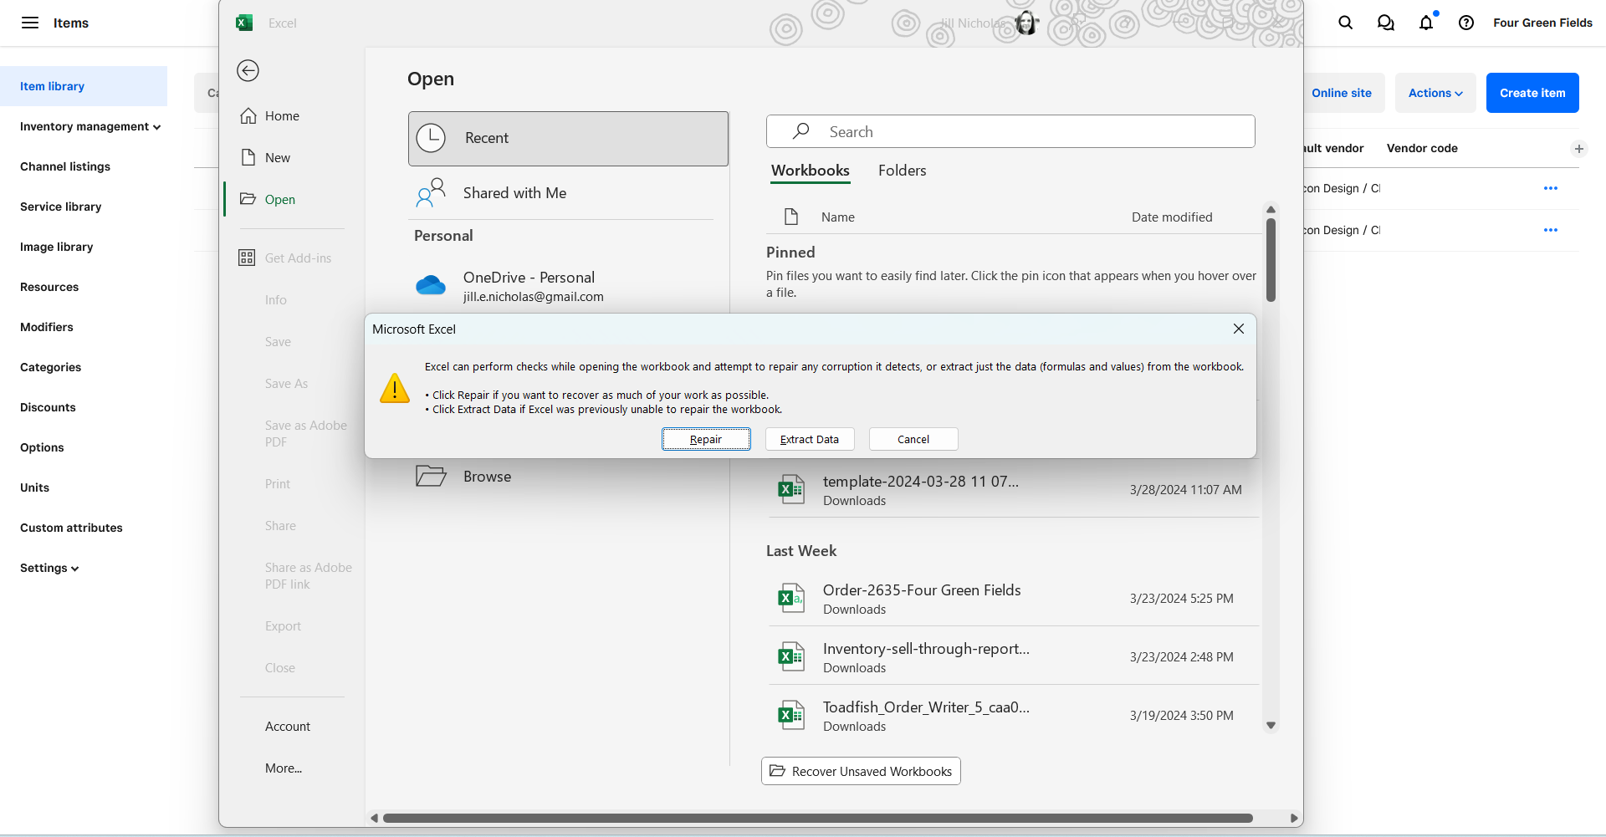1606x837 pixels.
Task: Click the Repair button
Action: (706, 439)
